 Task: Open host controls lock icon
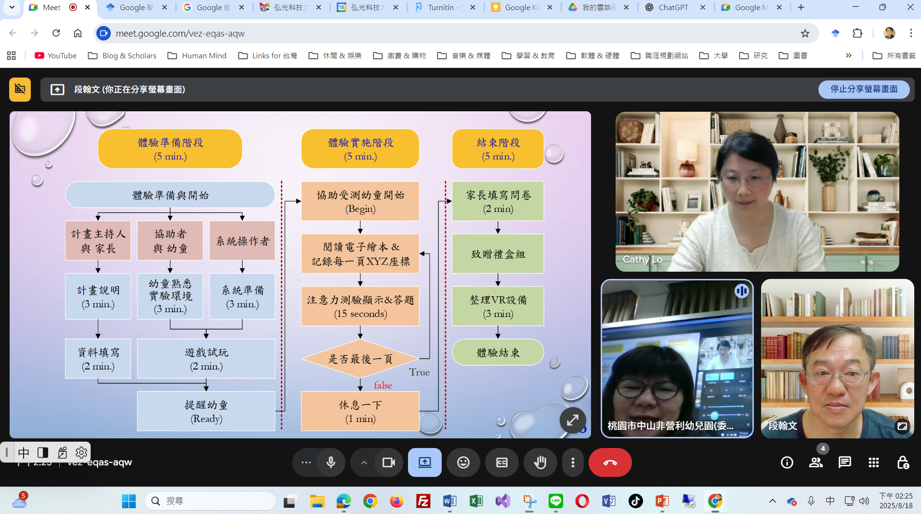pos(903,462)
